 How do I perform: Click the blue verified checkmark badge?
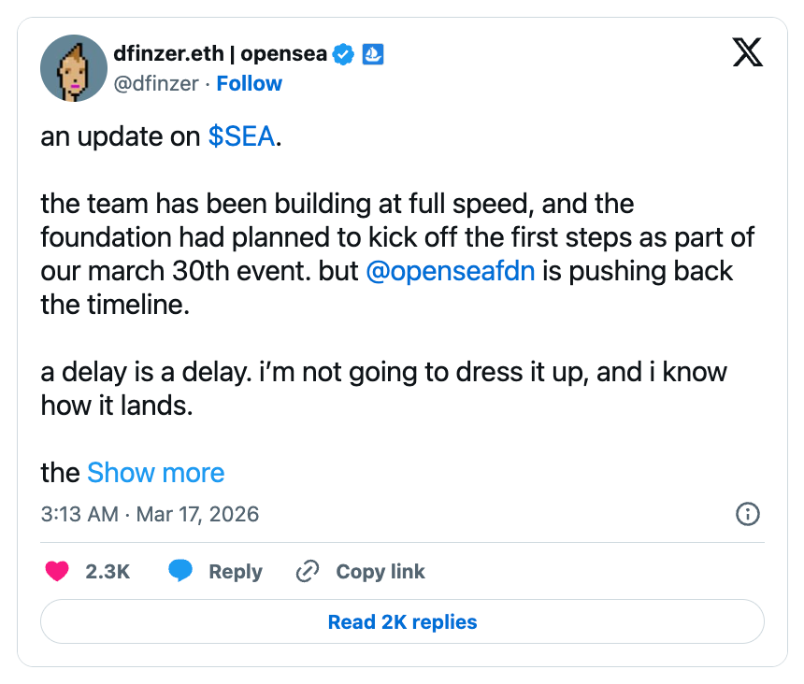point(344,54)
